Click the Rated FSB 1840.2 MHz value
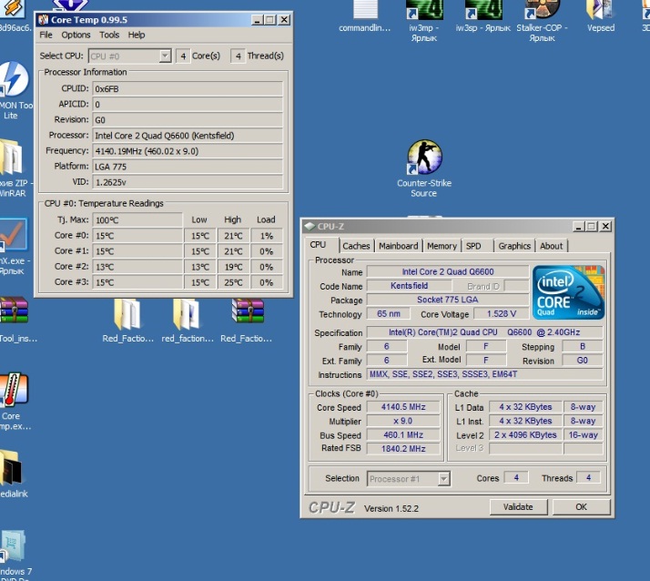Image resolution: width=650 pixels, height=581 pixels. pyautogui.click(x=403, y=449)
